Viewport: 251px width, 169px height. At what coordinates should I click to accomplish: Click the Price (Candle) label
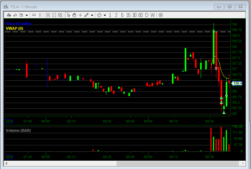(19, 24)
